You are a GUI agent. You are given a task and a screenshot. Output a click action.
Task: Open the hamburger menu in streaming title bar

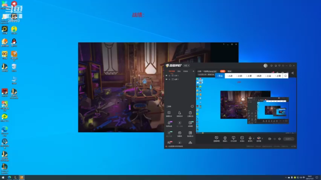tap(283, 66)
